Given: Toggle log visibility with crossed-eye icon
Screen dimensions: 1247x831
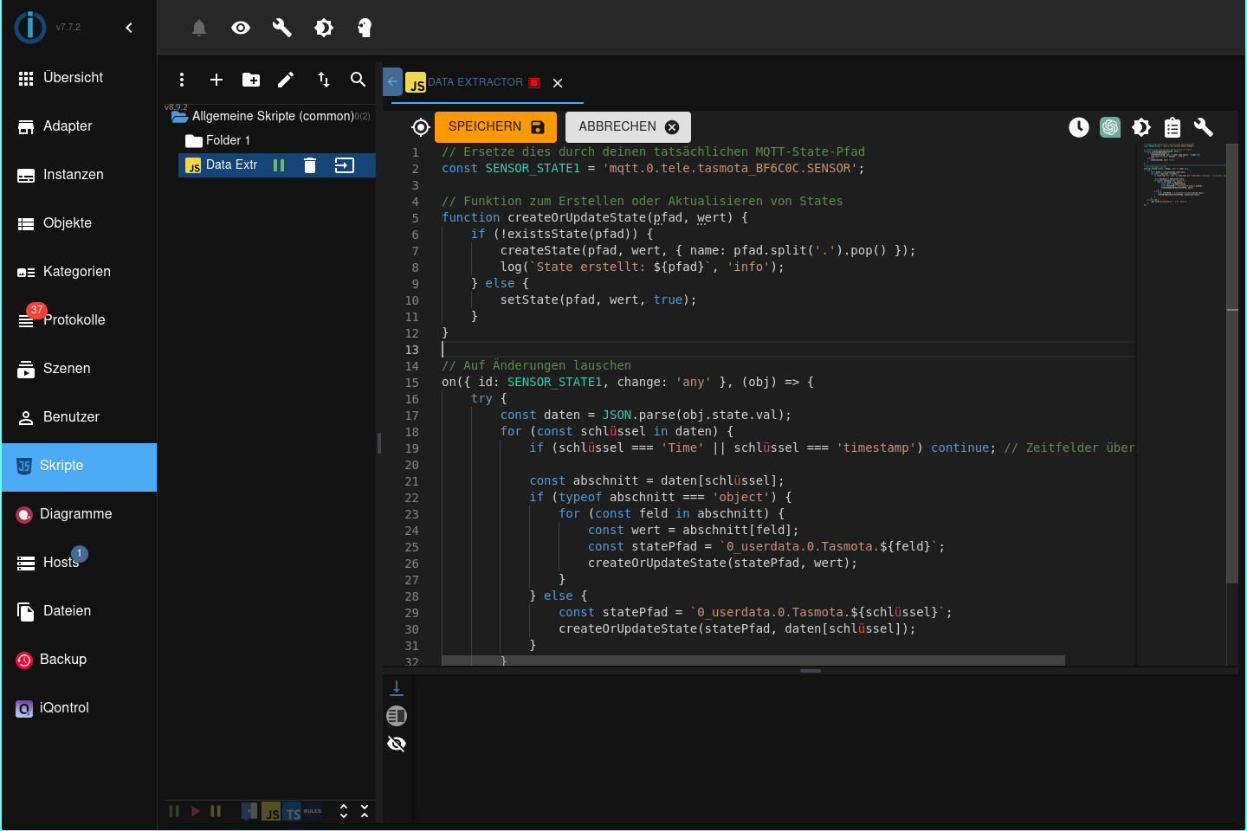Looking at the screenshot, I should [x=397, y=744].
